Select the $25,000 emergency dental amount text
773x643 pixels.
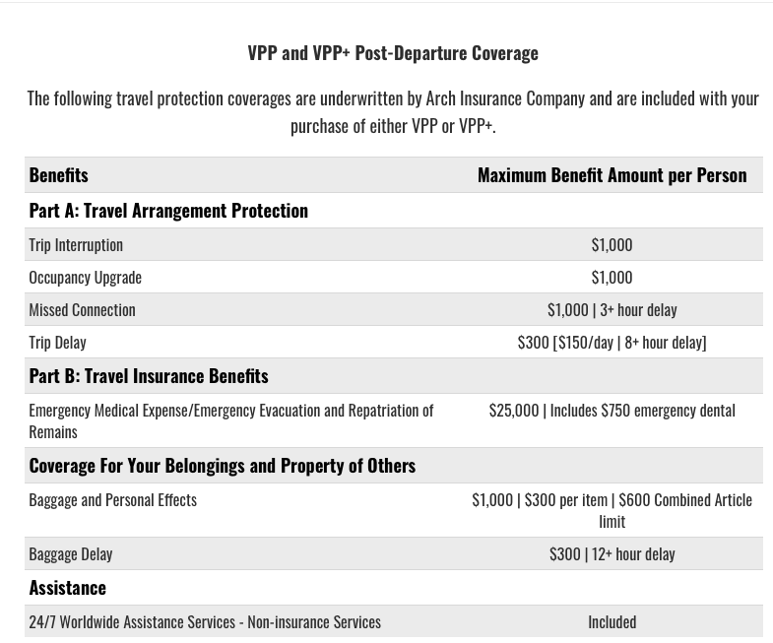click(x=612, y=410)
